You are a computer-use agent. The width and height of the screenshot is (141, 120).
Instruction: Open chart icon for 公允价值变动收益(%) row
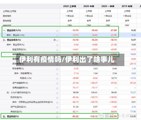57,93
